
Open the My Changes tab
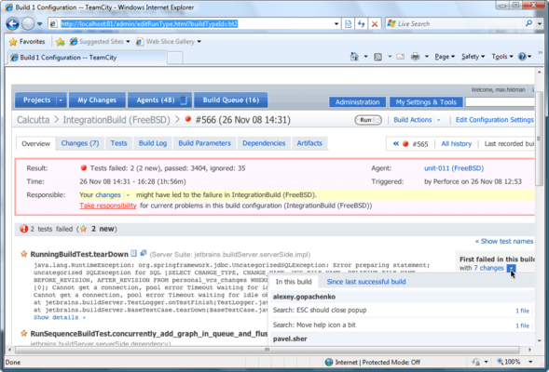pos(97,100)
